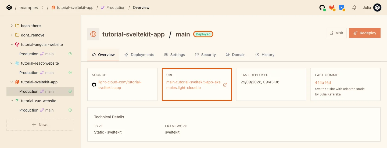
Task: Click the Vue icon in sidebar
Action: 17,101
